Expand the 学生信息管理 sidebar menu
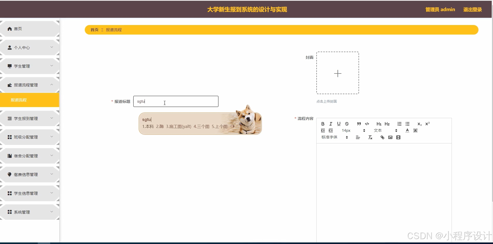 coord(29,193)
